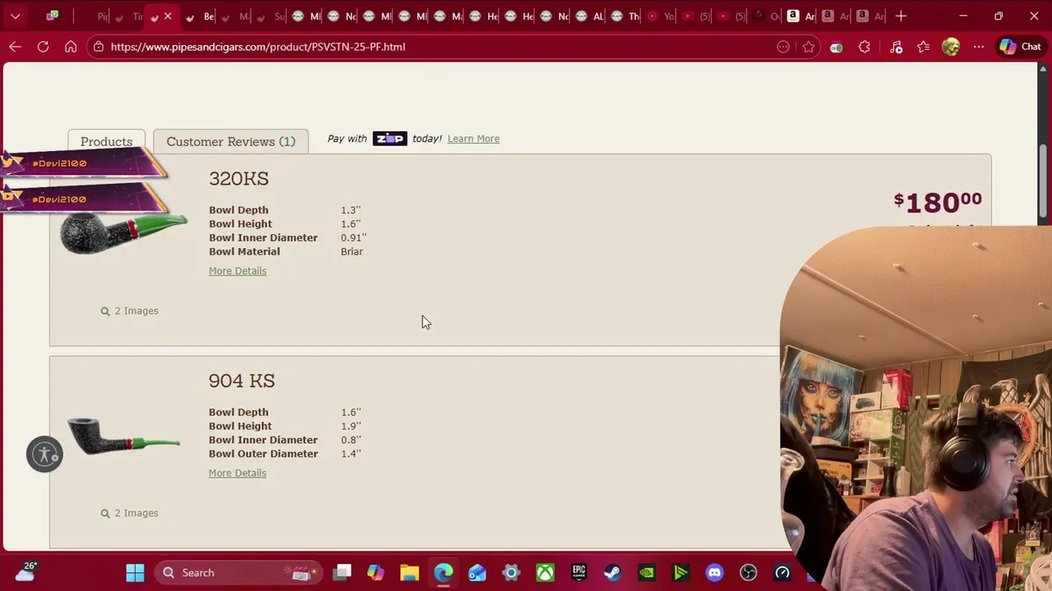Click the 320KS pipe thumbnail
This screenshot has width=1052, height=591.
coord(123,232)
